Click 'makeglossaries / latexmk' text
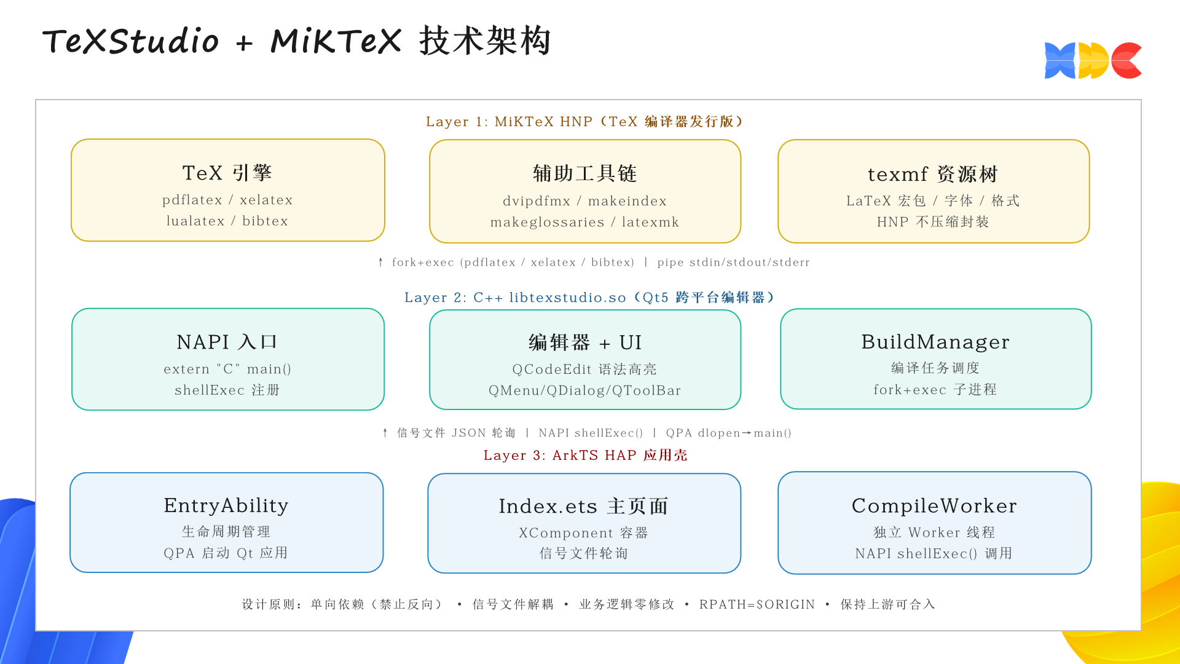 tap(585, 222)
